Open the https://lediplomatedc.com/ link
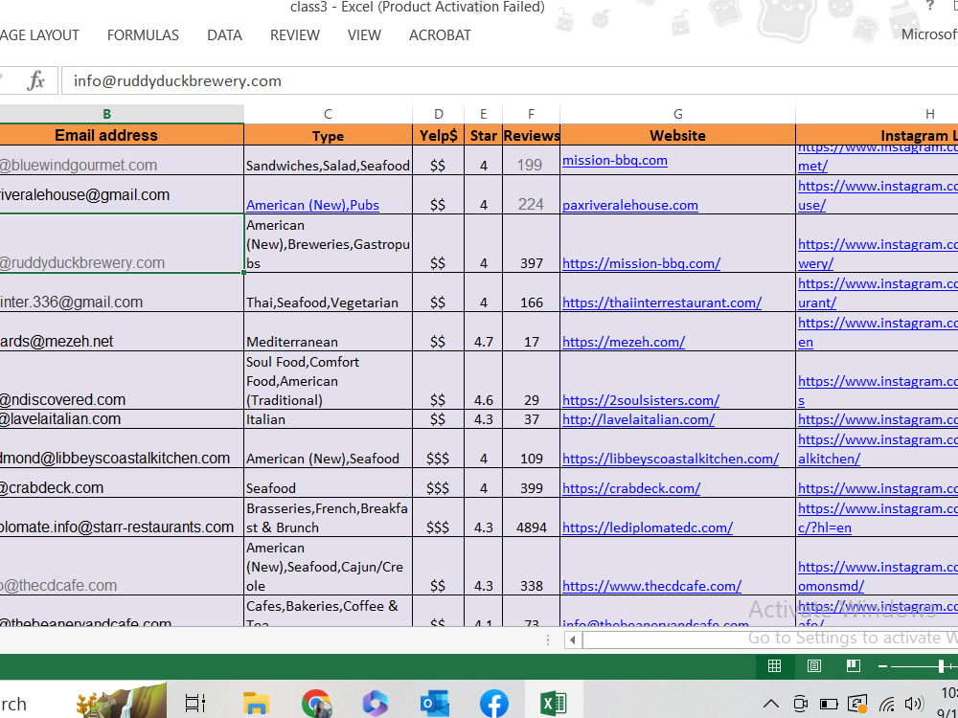 coord(647,527)
